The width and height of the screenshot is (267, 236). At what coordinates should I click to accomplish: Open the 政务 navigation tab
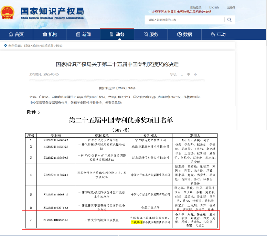[x=117, y=35]
